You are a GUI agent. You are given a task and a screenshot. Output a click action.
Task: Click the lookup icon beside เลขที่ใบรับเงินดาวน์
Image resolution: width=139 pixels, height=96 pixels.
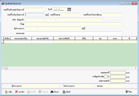47,15
